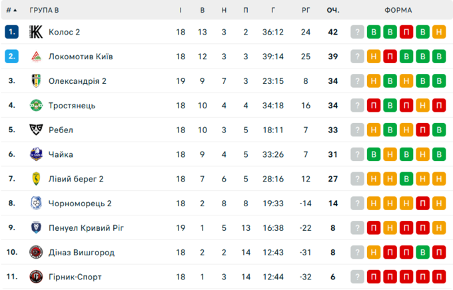This screenshot has height=290, width=453.
Task: Click the Олександрія 2 club crest
Action: [36, 81]
